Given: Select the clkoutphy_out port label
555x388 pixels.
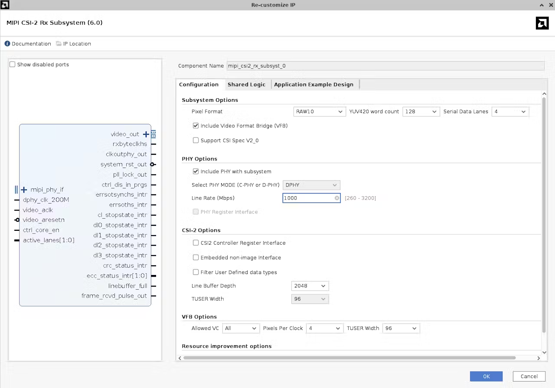Looking at the screenshot, I should click(127, 154).
